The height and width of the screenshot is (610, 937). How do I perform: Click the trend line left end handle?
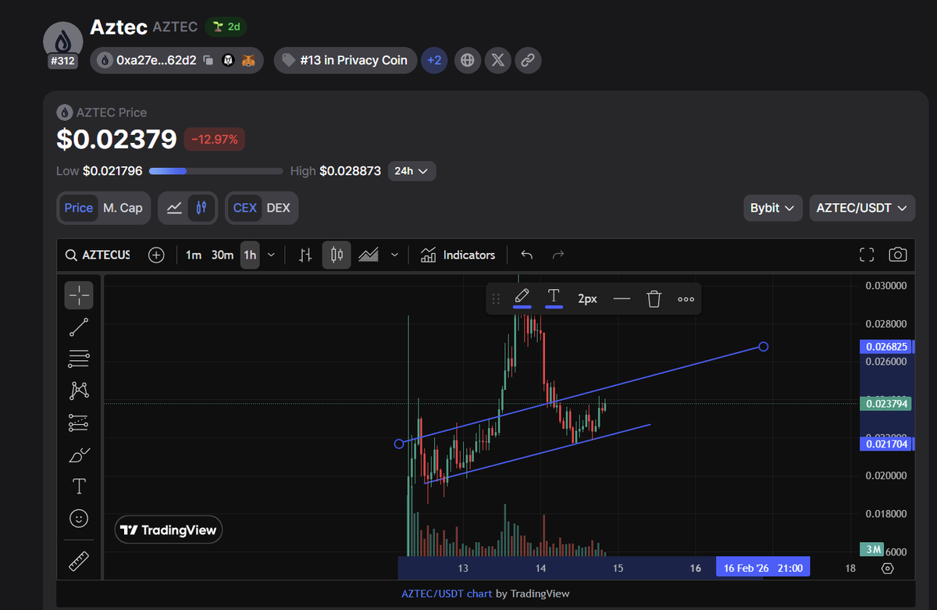click(399, 444)
